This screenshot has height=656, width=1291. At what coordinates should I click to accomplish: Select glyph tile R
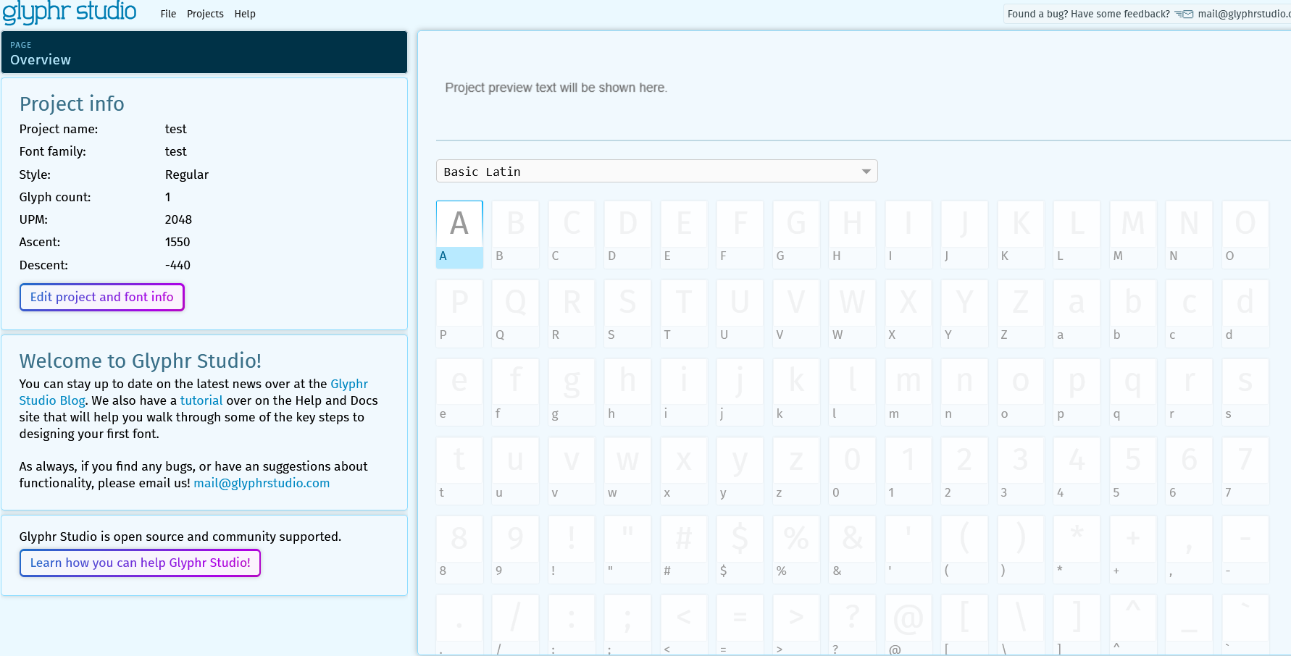[572, 314]
